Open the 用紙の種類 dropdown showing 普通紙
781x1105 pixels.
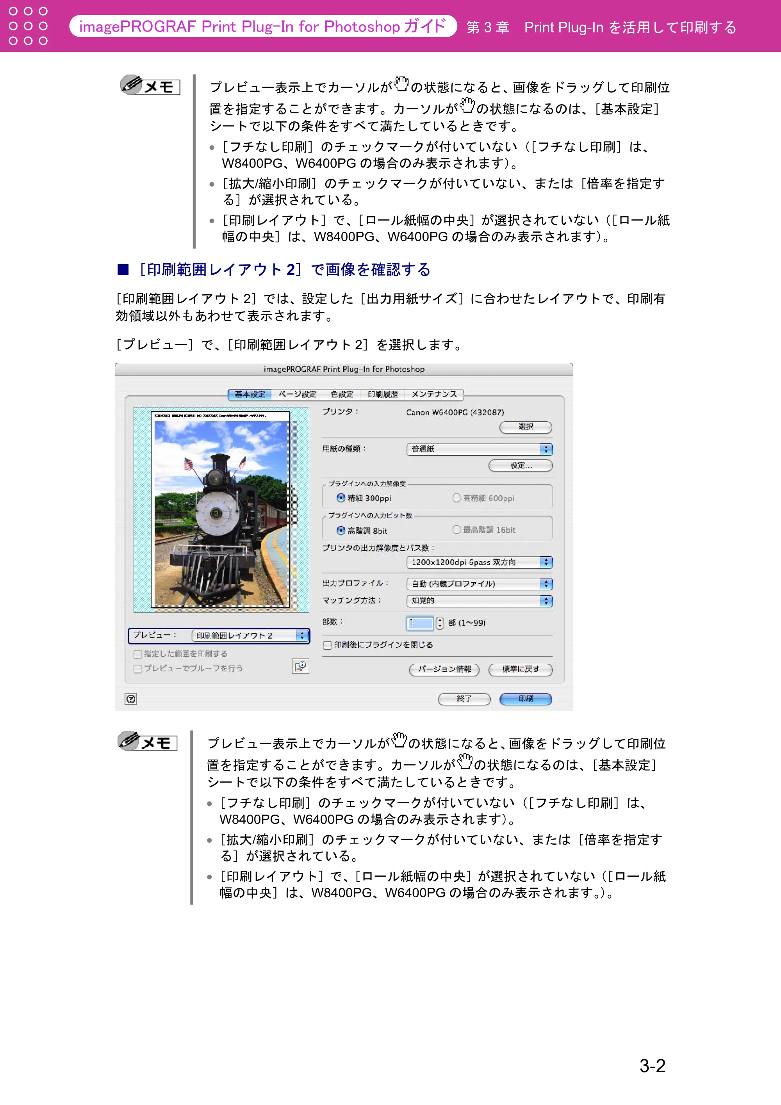pos(479,449)
